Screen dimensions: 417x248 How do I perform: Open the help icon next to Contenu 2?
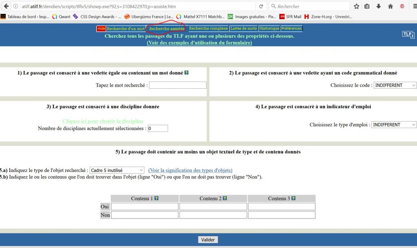point(225,198)
